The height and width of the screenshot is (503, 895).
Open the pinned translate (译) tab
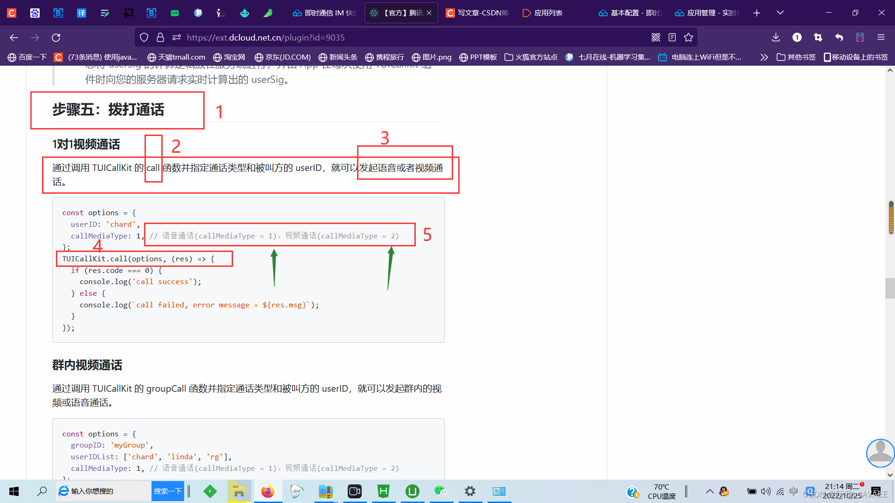(82, 13)
